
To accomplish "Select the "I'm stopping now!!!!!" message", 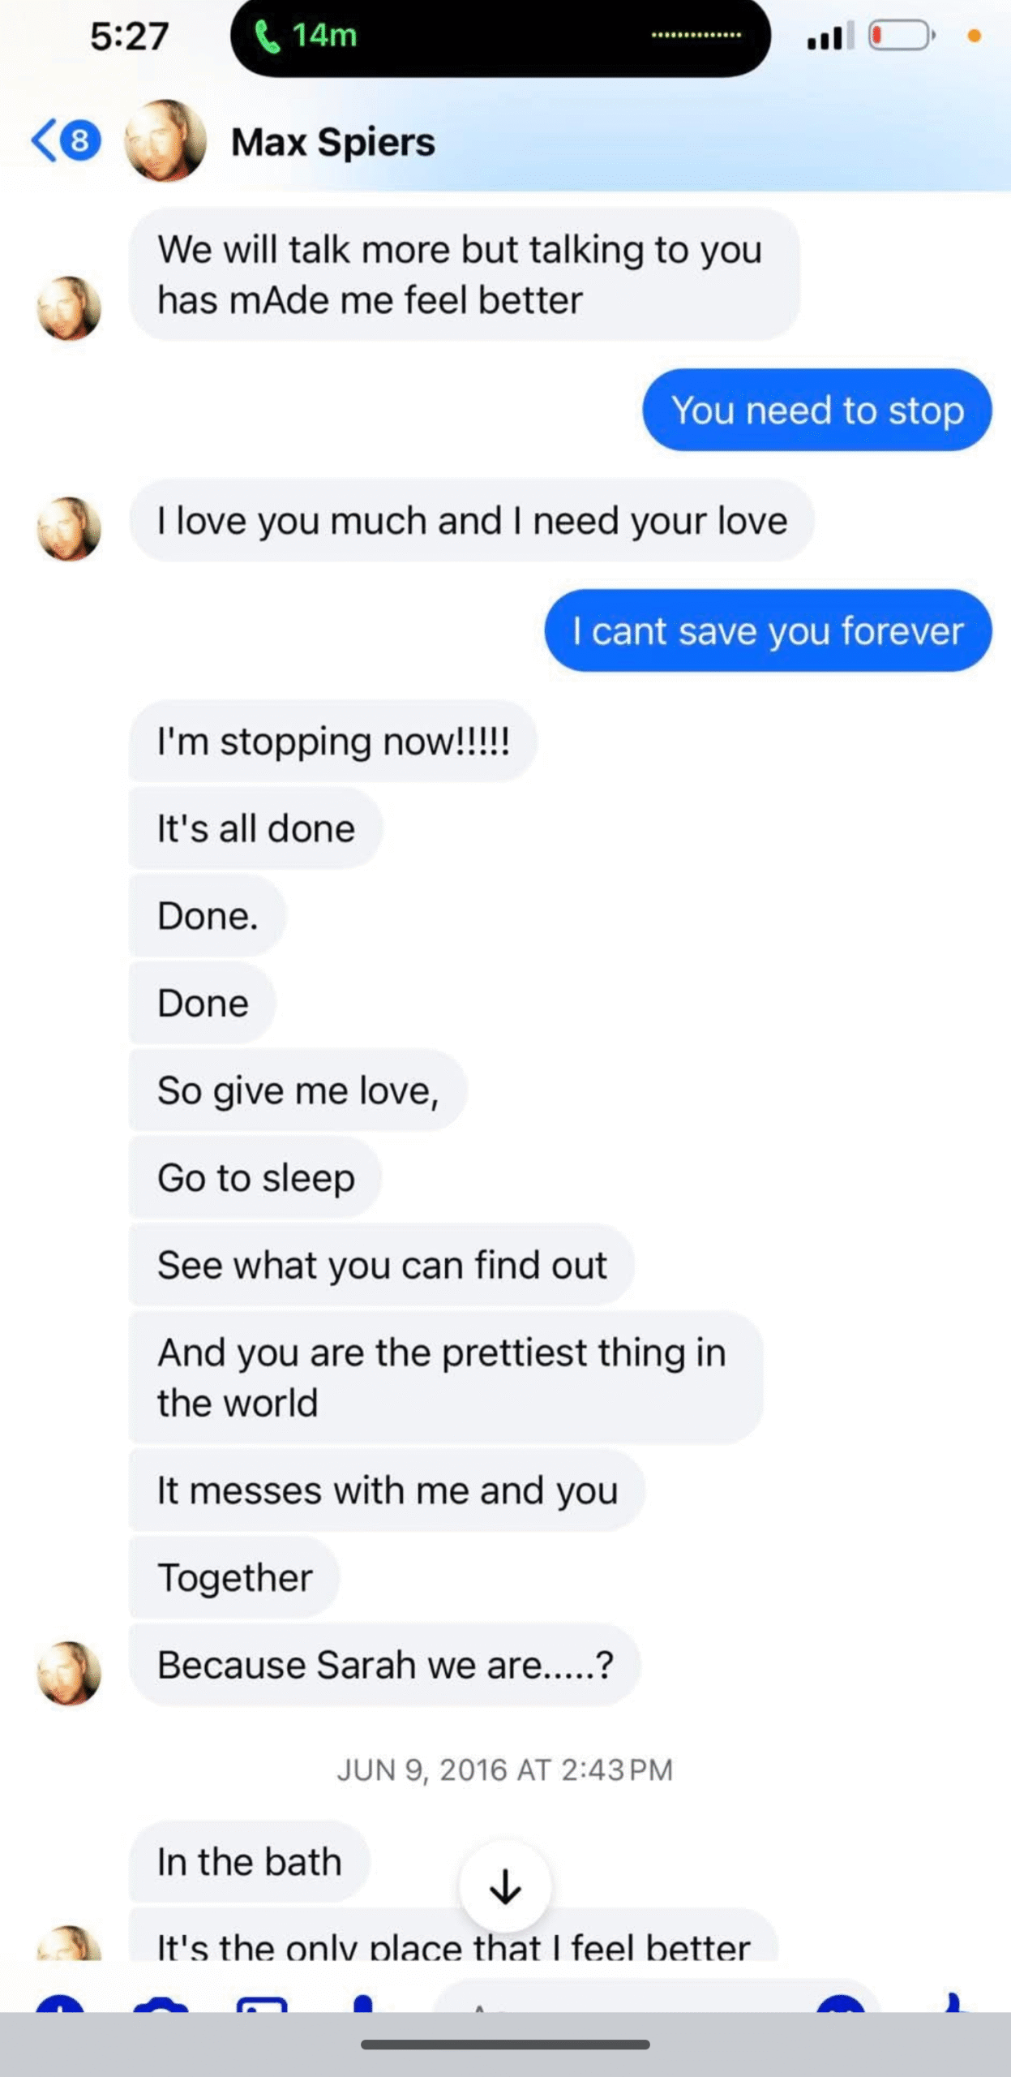I will [332, 741].
